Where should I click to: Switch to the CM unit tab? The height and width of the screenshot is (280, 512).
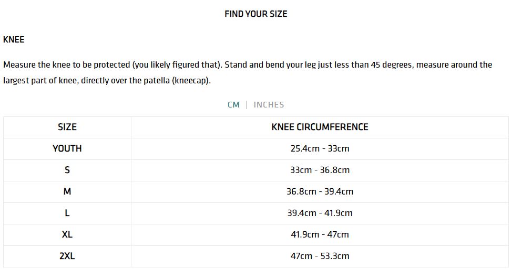(233, 105)
